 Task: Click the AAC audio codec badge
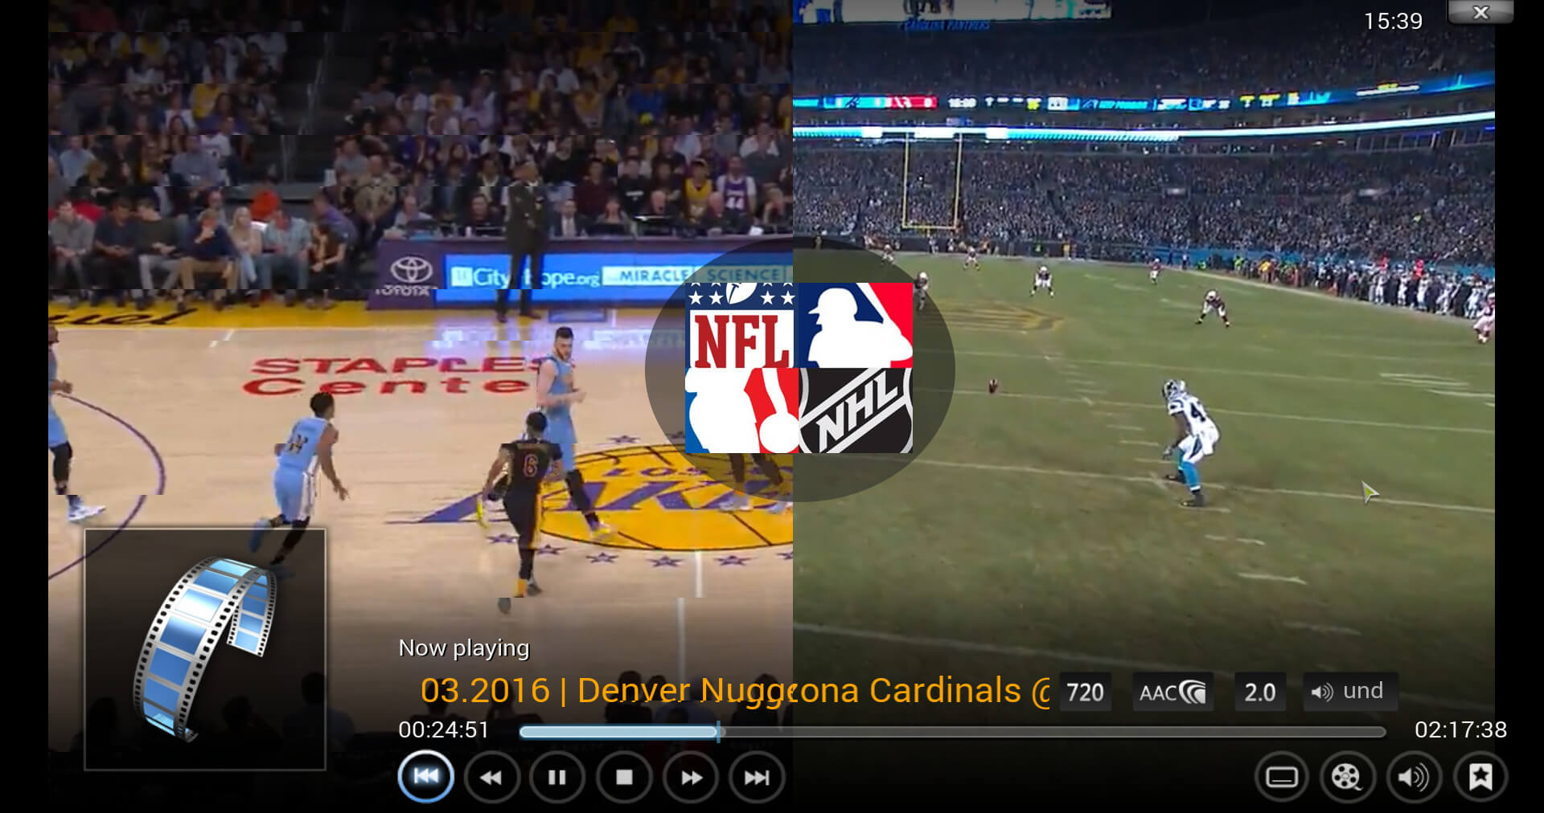click(x=1172, y=692)
